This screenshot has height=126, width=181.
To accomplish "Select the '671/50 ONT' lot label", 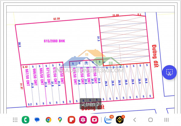I will pos(48,76).
